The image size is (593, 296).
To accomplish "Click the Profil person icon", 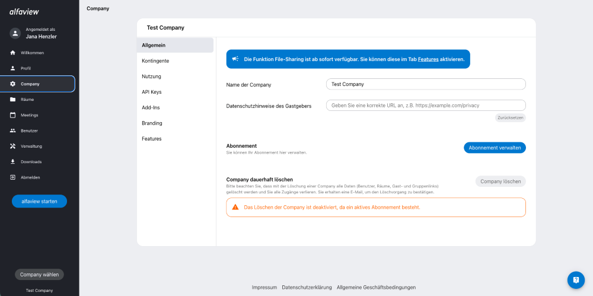I will point(13,68).
